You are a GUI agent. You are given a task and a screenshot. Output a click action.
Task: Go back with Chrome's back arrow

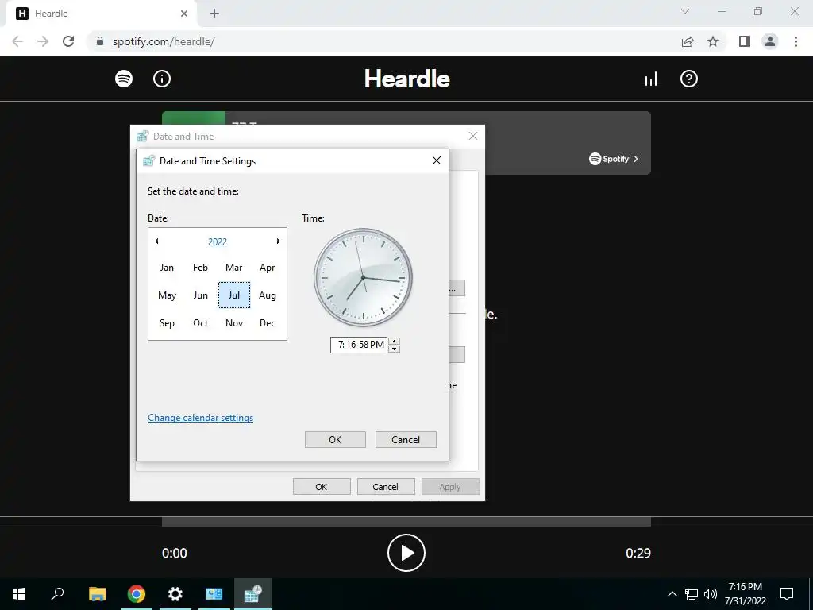17,41
